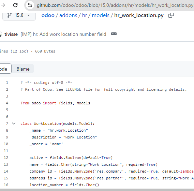This screenshot has height=191, width=194.
Task: Go to the addons folder breadcrumb
Action: click(x=68, y=15)
